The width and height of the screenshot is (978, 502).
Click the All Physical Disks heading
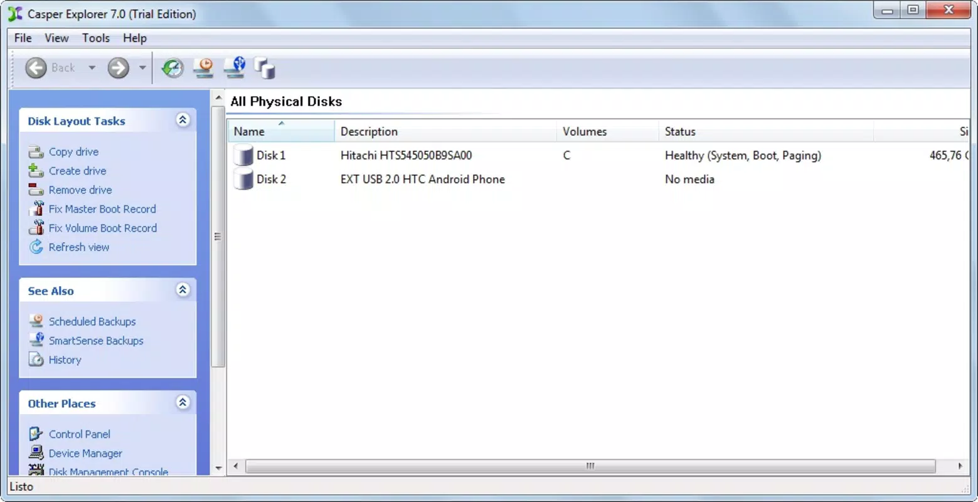point(286,102)
